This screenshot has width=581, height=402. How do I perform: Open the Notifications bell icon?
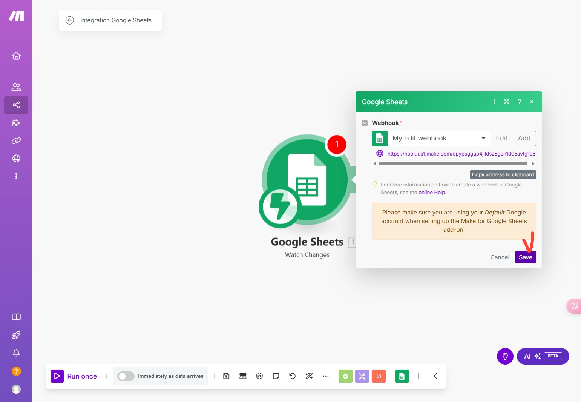(16, 353)
